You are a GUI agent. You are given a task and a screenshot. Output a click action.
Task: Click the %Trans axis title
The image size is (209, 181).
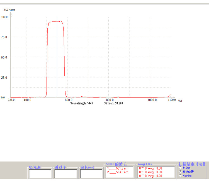[9, 10]
